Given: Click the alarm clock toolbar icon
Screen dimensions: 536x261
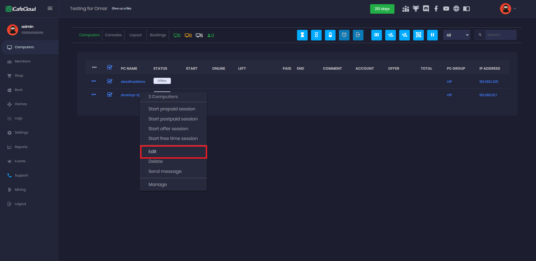Looking at the screenshot, I should pyautogui.click(x=344, y=35).
